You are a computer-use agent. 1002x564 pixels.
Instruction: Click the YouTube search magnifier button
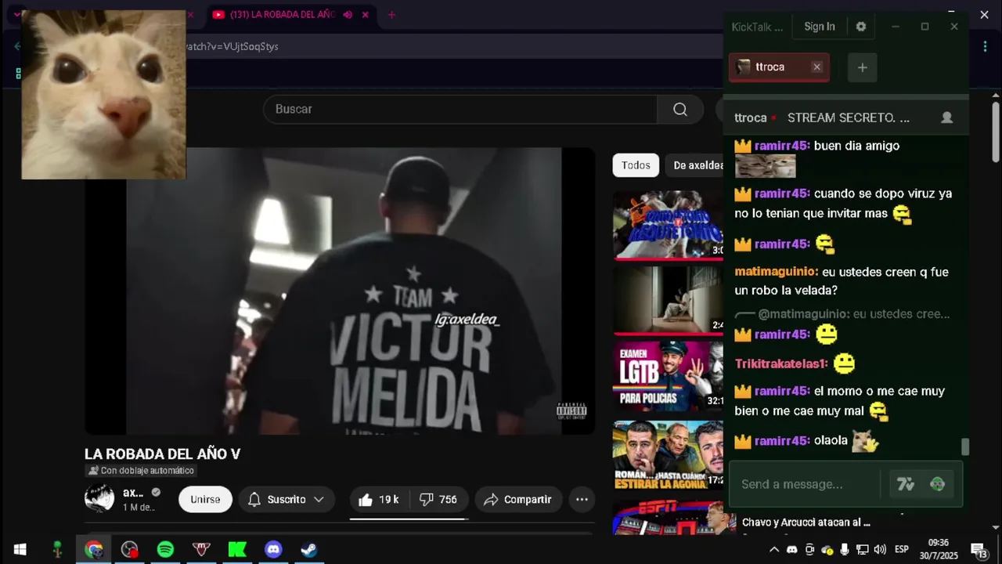[680, 109]
